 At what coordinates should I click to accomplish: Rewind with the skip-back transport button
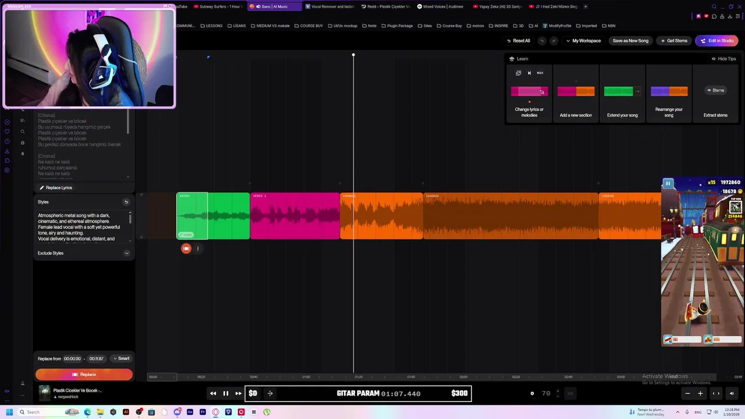[213, 393]
